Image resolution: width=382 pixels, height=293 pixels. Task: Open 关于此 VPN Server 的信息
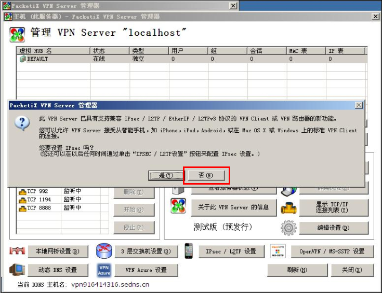click(x=234, y=207)
